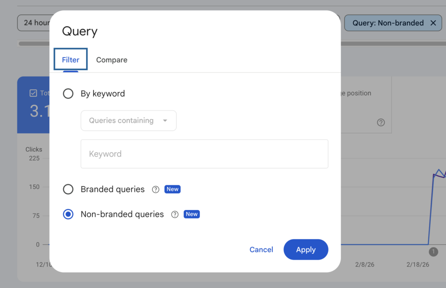Click the New badge beside Non-branded queries
Image resolution: width=446 pixels, height=288 pixels.
click(x=192, y=214)
